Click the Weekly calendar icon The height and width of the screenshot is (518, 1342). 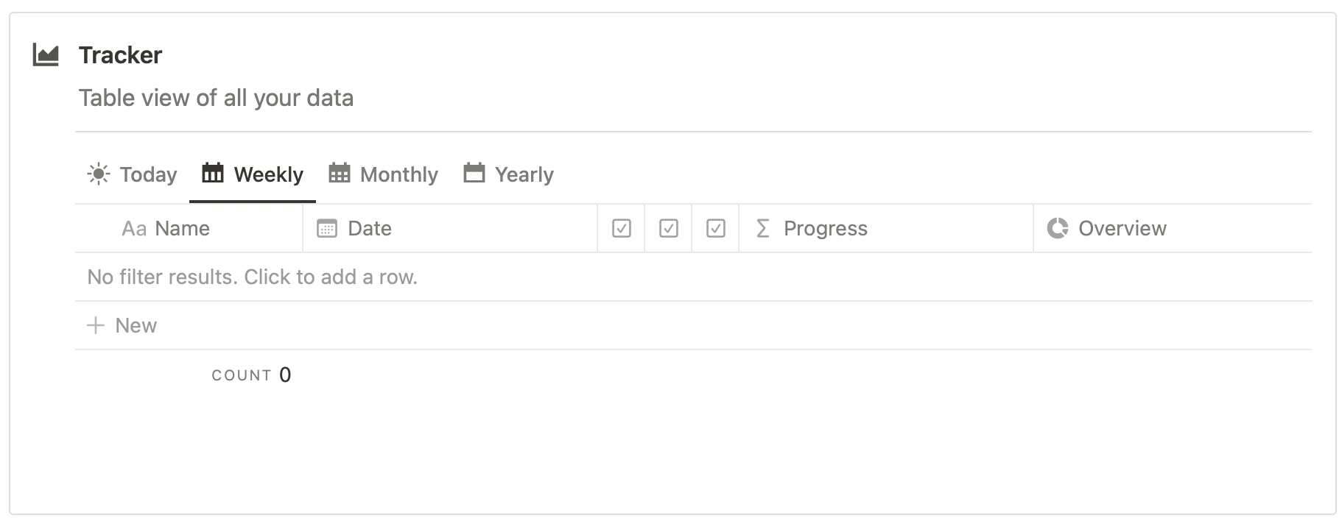[x=212, y=173]
